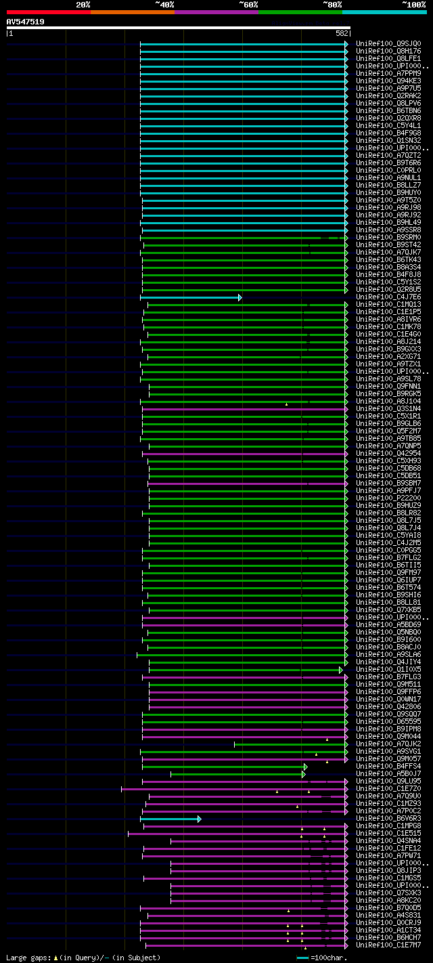The image size is (433, 963).
Task: Select label UniRef100_B4FFS4
Action: pos(388,766)
